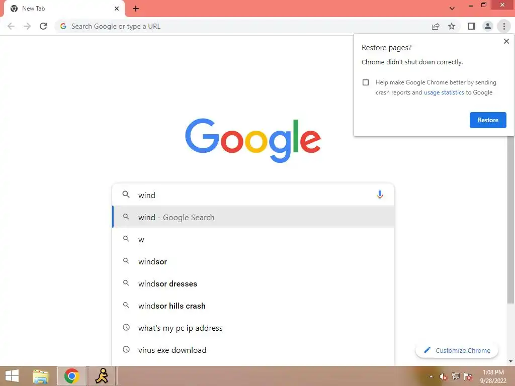The image size is (515, 386).
Task: Open File Explorer from taskbar
Action: (x=41, y=376)
